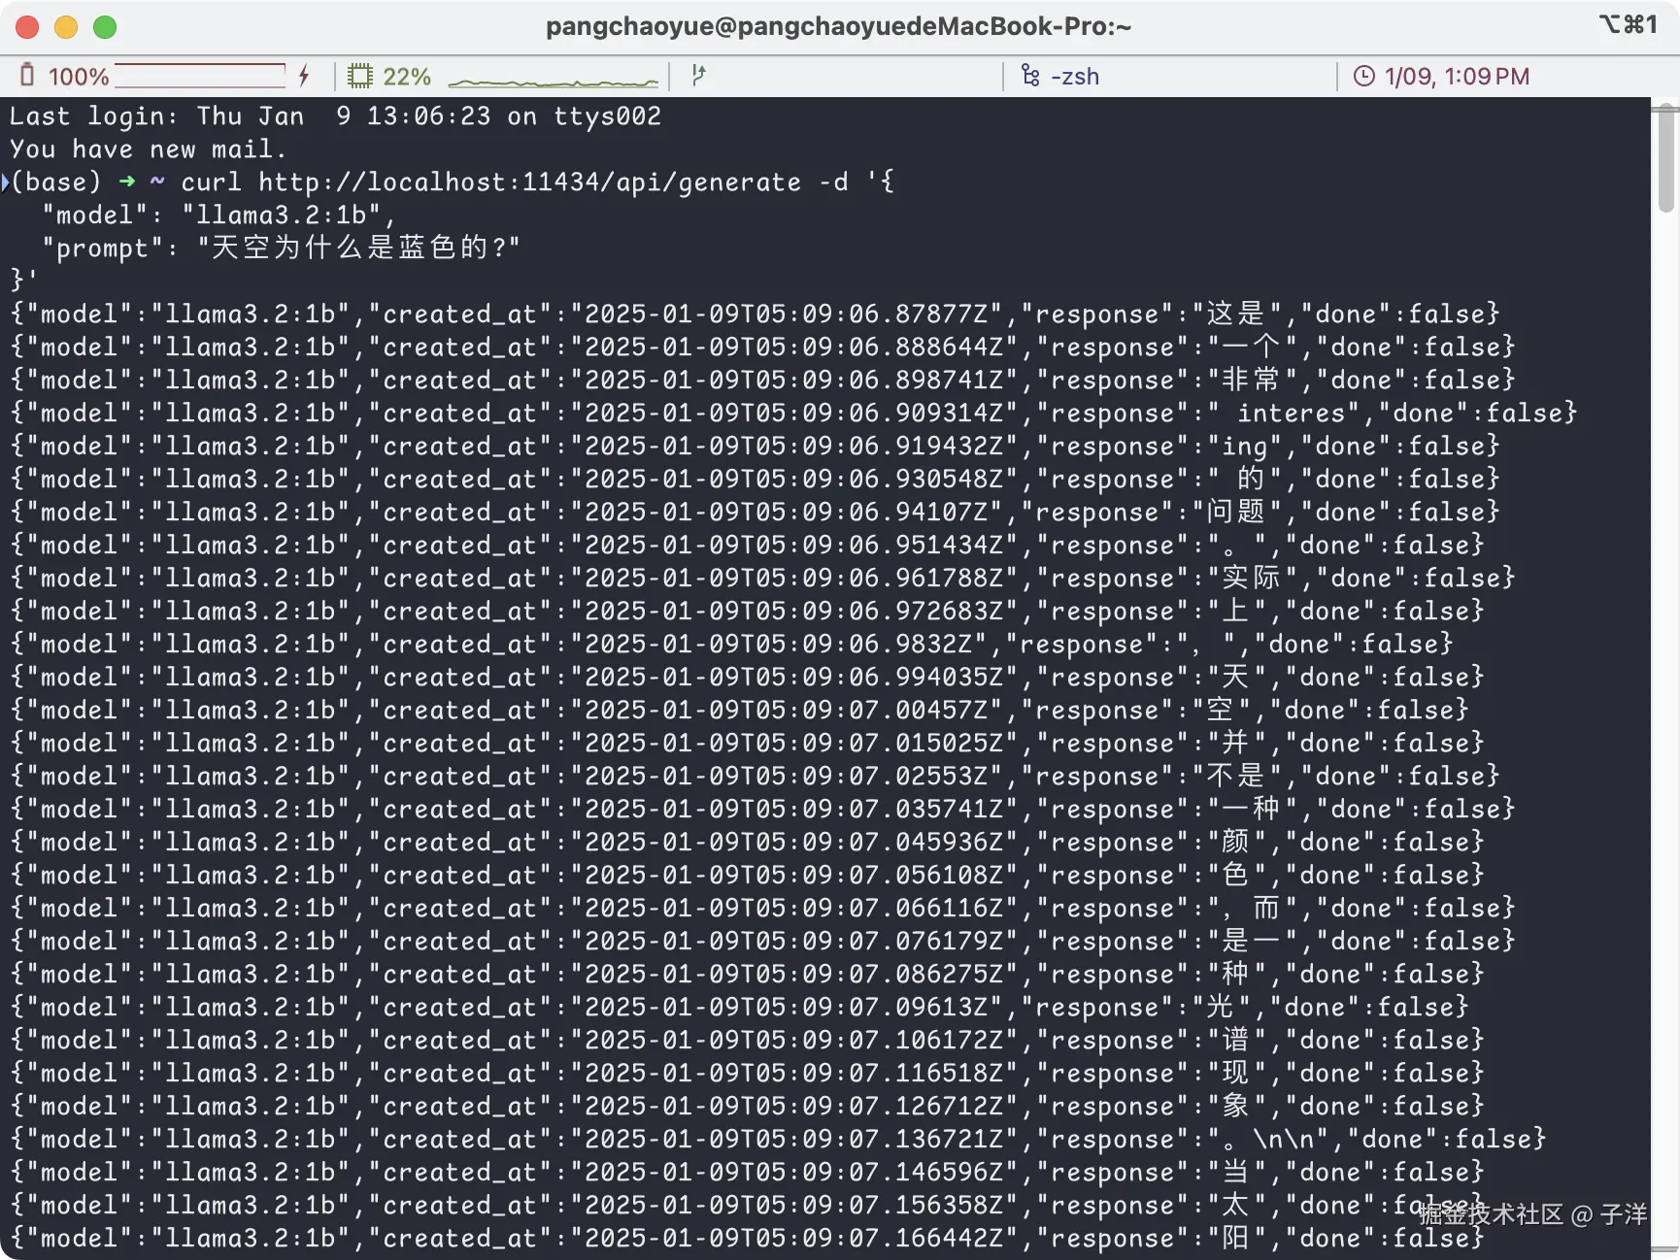
Task: Click the git branch icon
Action: pos(697,76)
